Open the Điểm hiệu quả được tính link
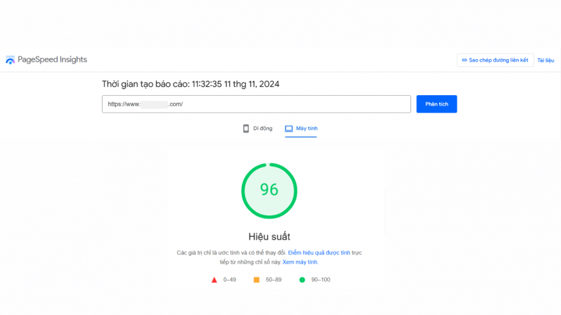 pyautogui.click(x=319, y=253)
